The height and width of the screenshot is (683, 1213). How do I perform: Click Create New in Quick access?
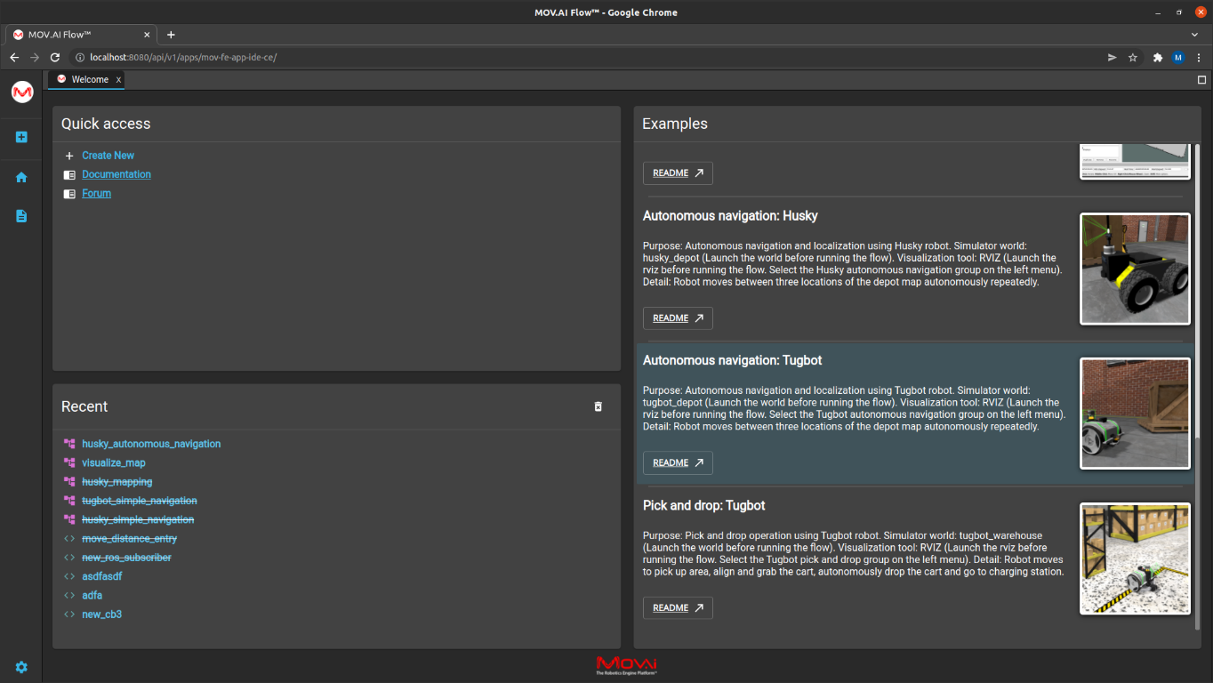click(x=108, y=156)
